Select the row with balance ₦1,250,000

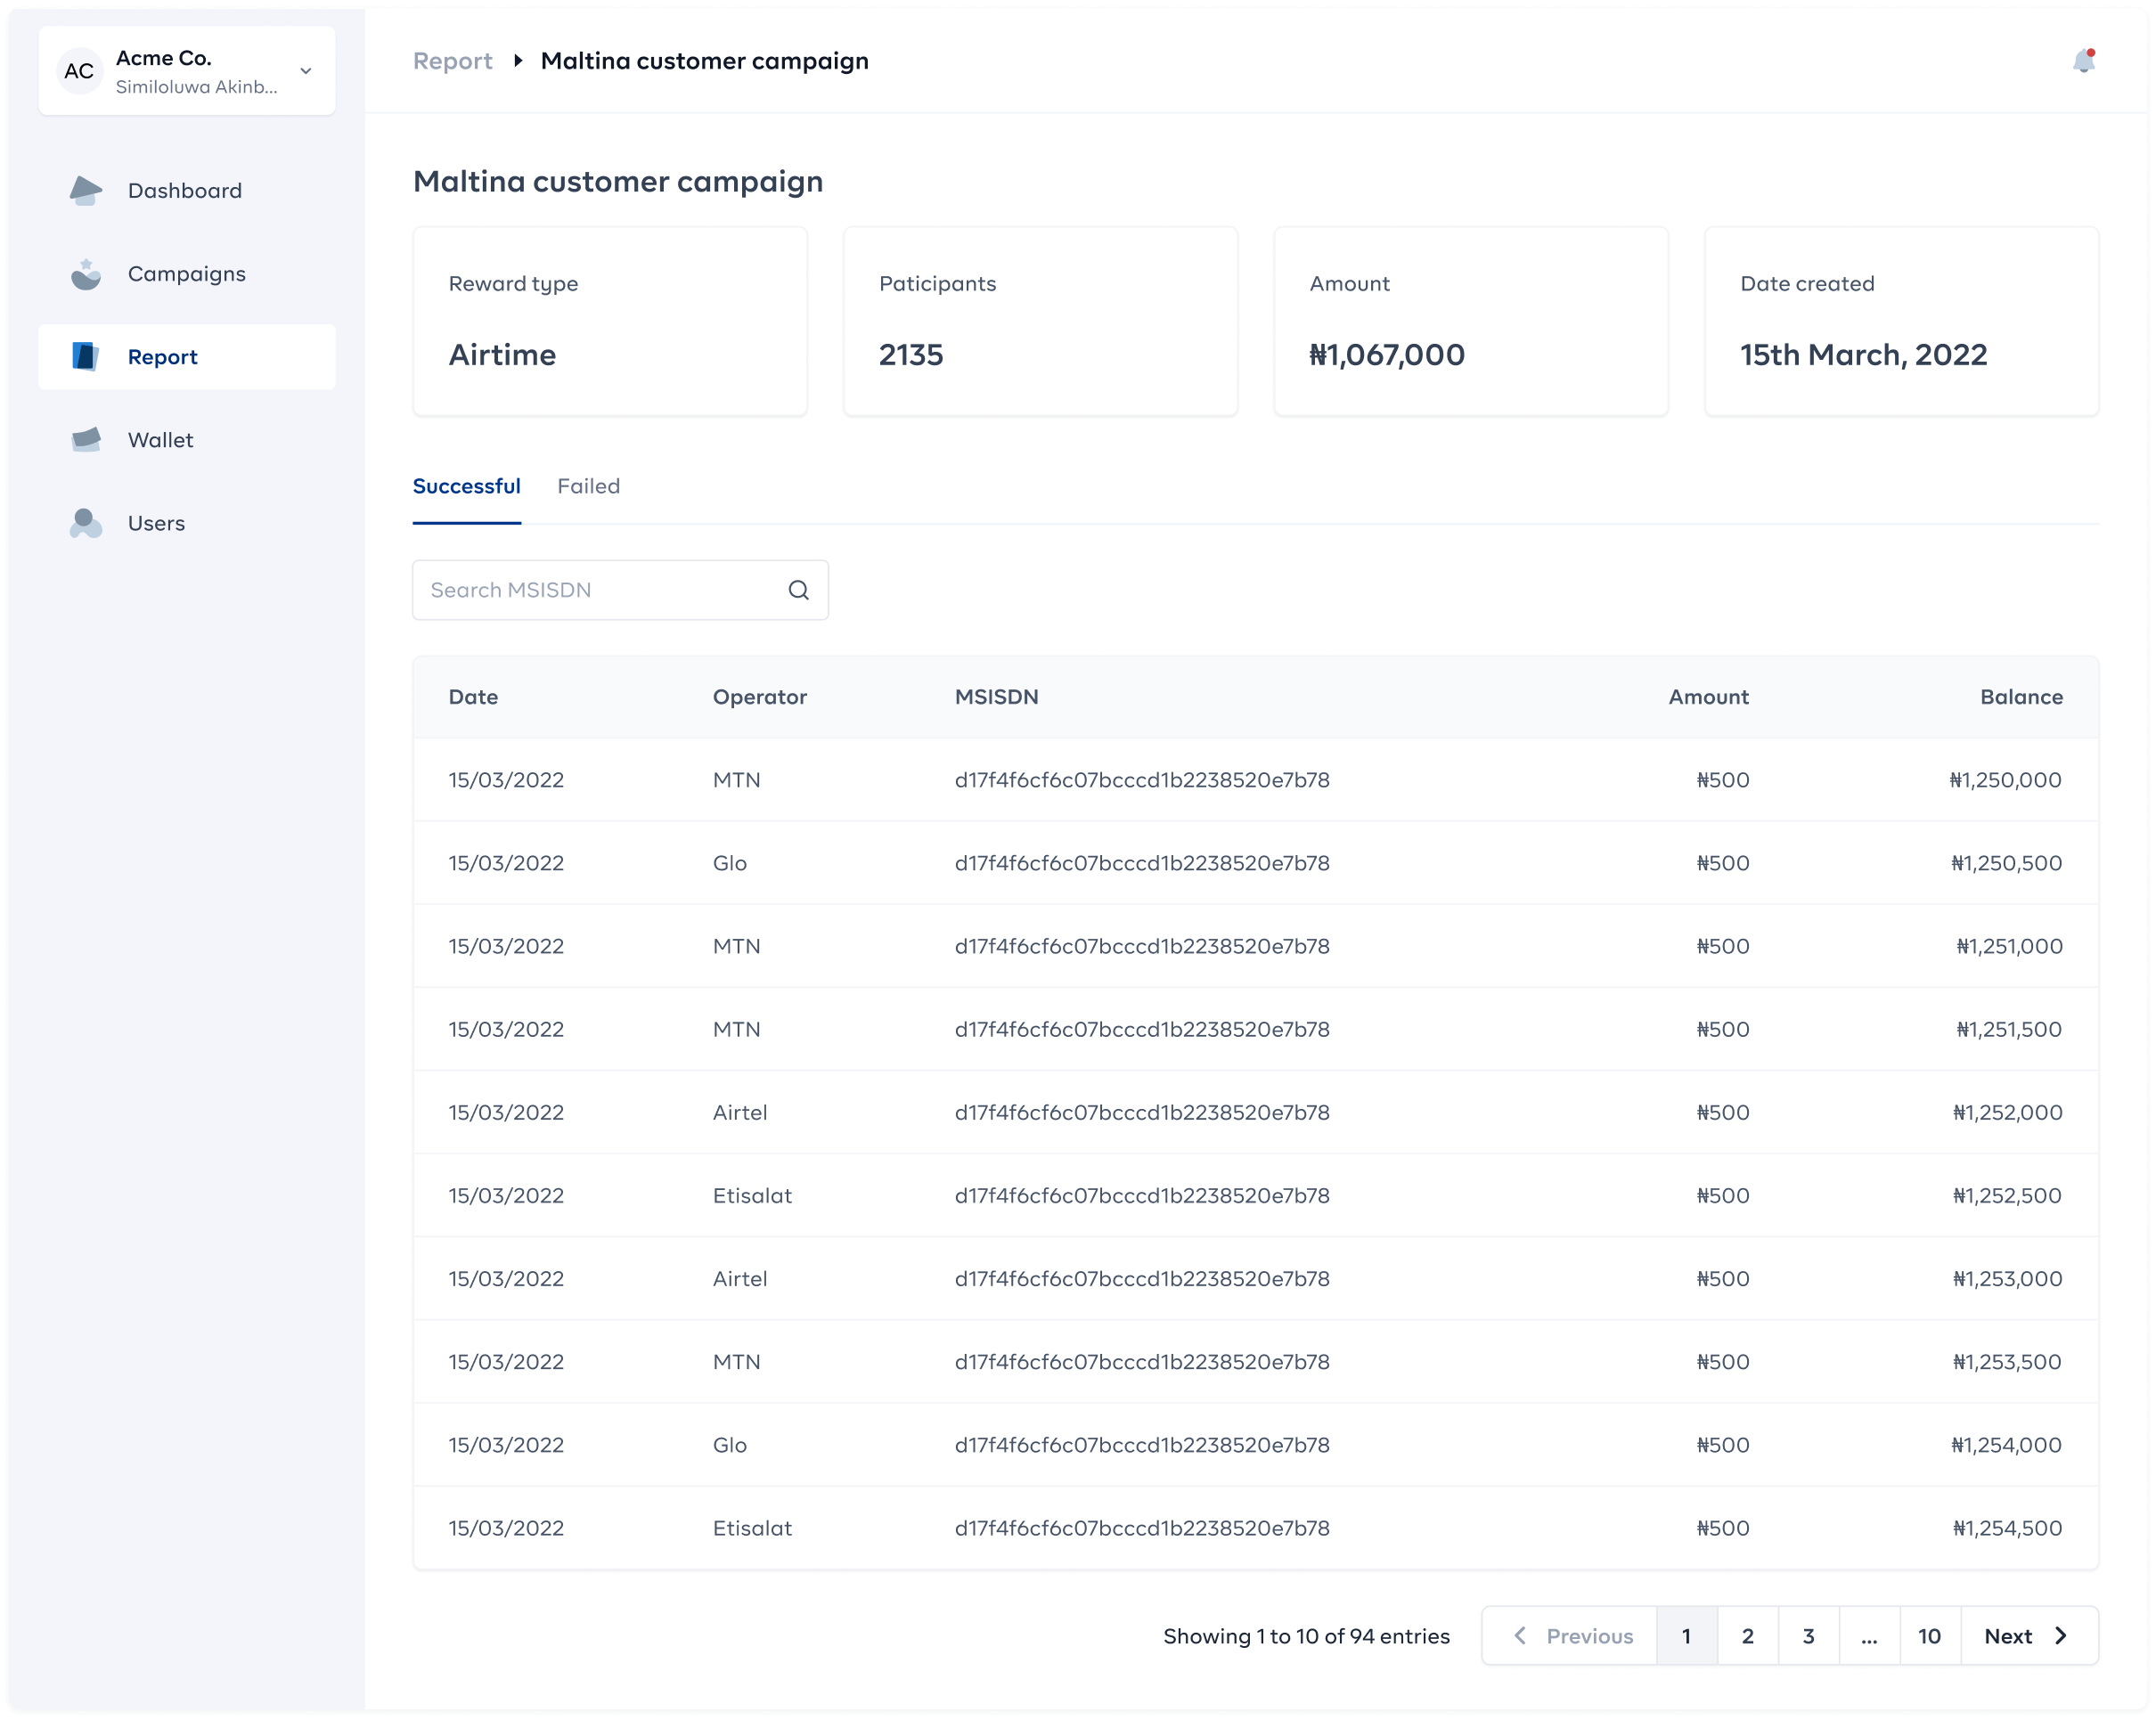(x=1256, y=780)
